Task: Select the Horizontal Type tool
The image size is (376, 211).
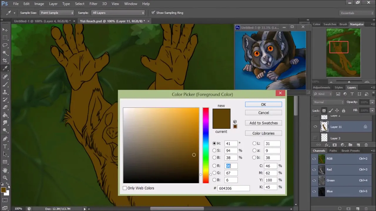Action: point(5,146)
